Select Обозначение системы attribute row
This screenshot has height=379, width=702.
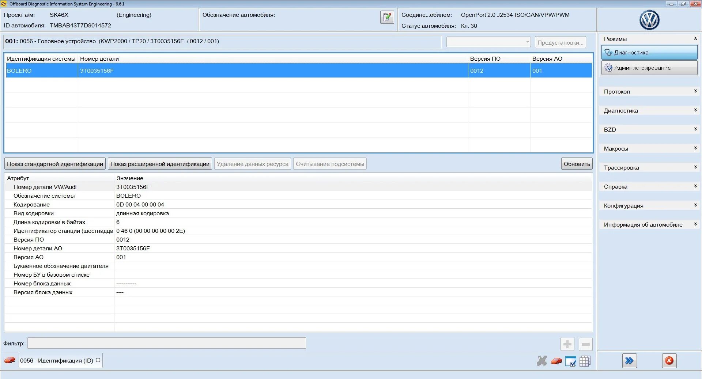point(298,196)
